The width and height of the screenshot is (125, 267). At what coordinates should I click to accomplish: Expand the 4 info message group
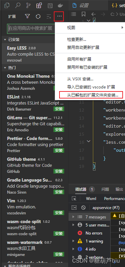coord(74,249)
